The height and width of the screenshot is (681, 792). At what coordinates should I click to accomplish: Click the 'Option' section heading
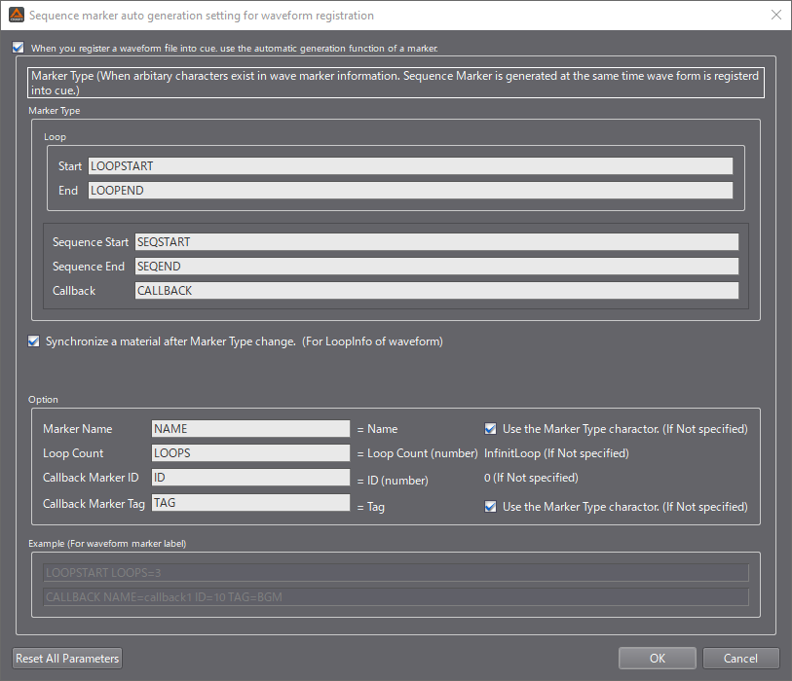click(x=43, y=399)
